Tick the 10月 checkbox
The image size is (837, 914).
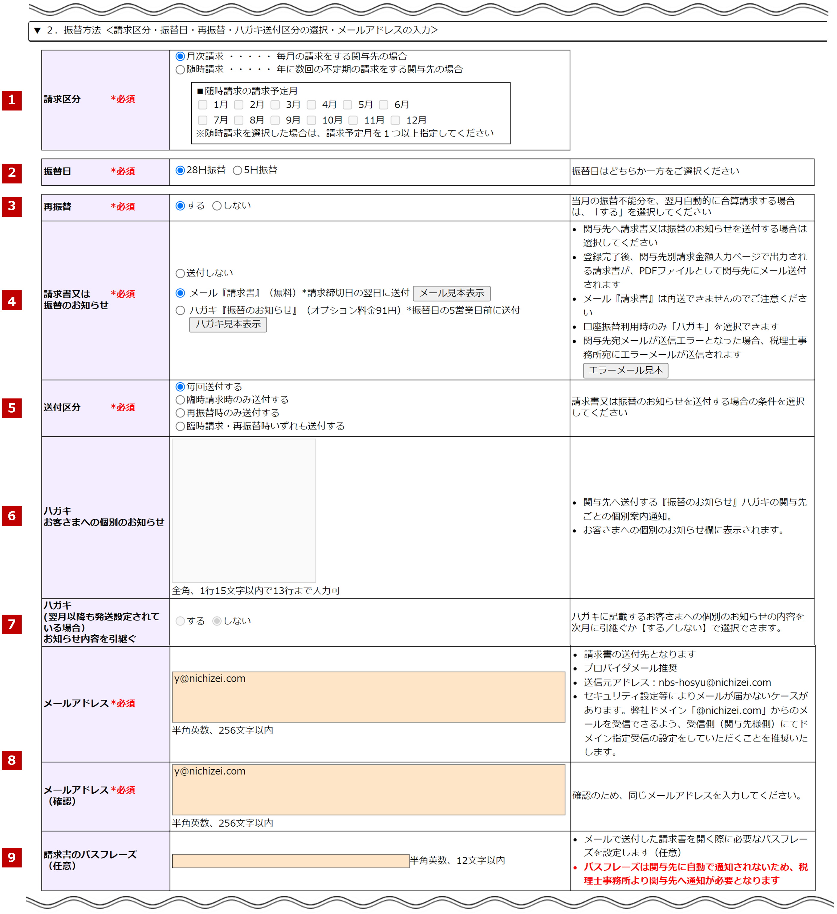pos(311,121)
